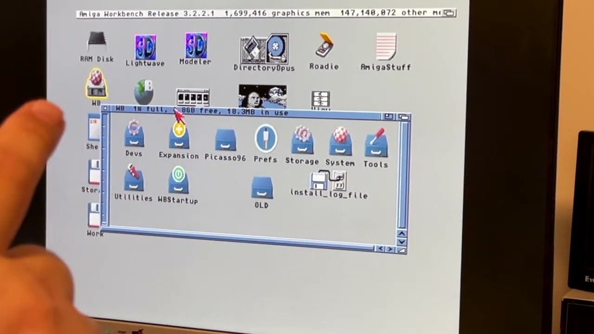Open the Tools drawer
Viewport: 594px width, 334px height.
(376, 144)
